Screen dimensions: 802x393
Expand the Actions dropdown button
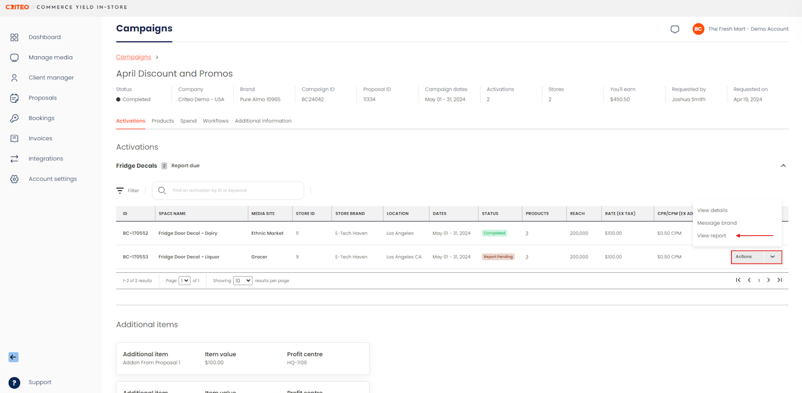[x=772, y=257]
